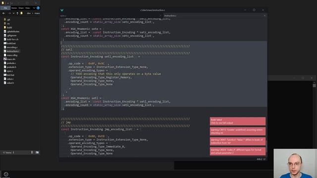Screen dimensions: 317x178
Task: Select the .vs folder
Action: [8, 23]
